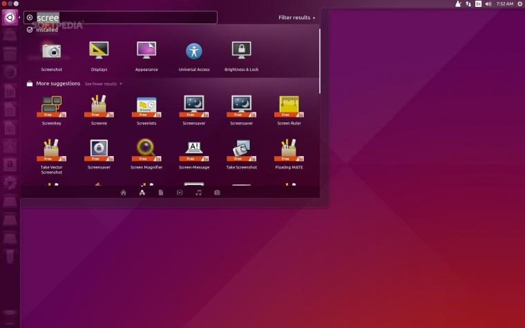Open the Screen Magnifier suggestion
Image resolution: width=525 pixels, height=328 pixels.
point(146,154)
